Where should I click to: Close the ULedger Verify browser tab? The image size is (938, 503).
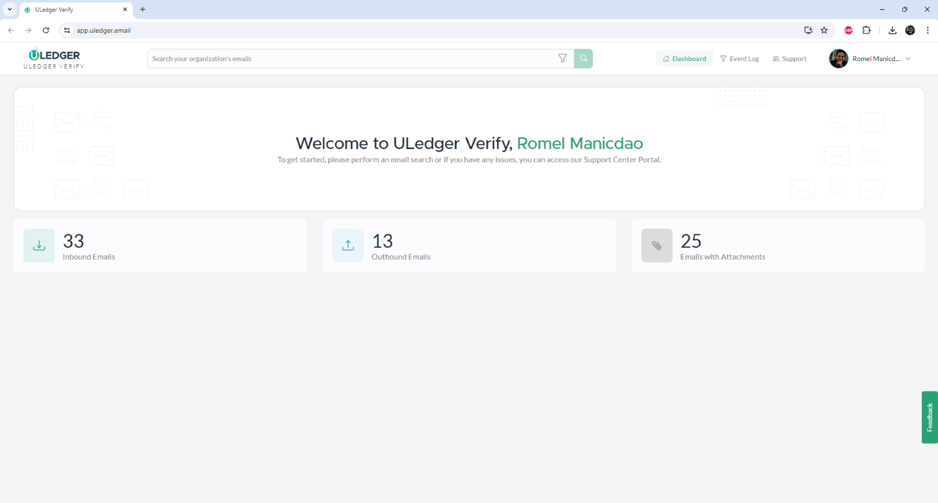coord(125,9)
